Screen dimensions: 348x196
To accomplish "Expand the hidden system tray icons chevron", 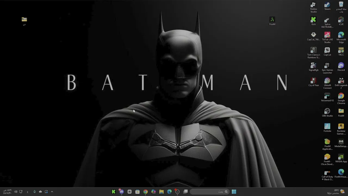I will 52,192.
